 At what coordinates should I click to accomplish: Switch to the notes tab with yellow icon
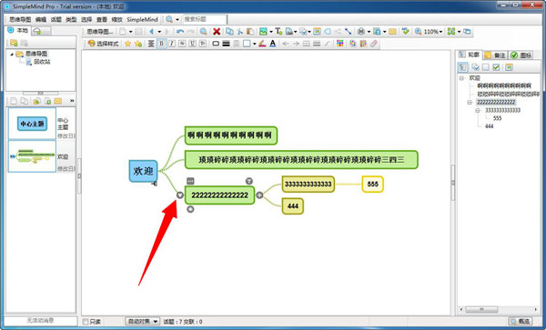pyautogui.click(x=495, y=55)
